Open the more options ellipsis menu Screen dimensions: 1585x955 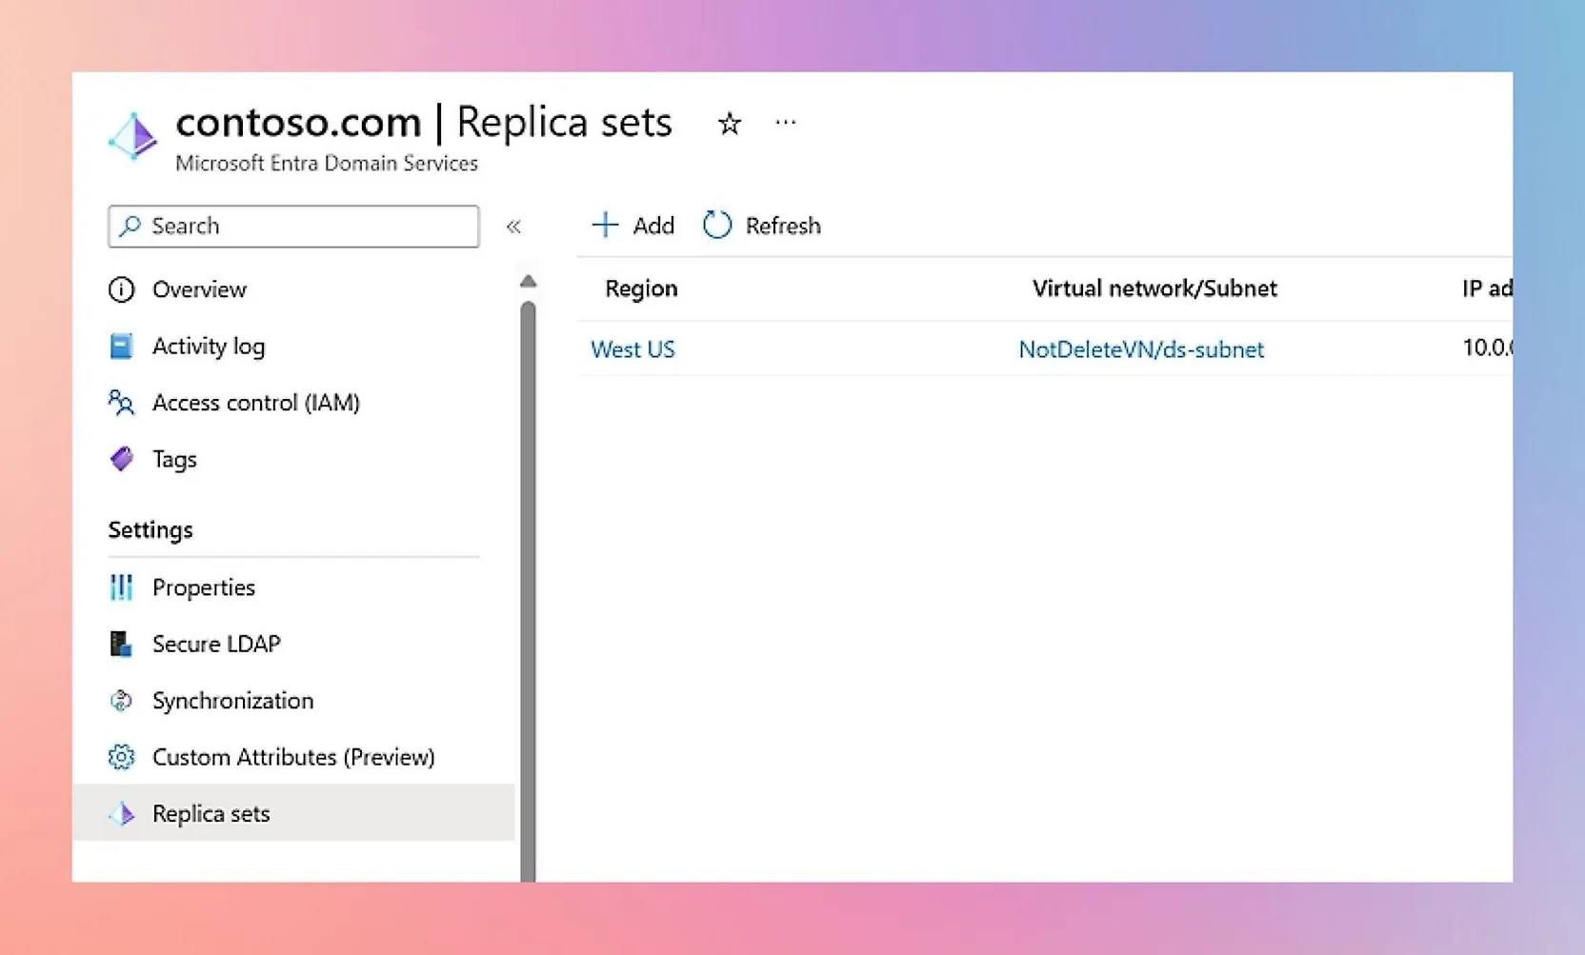[785, 123]
